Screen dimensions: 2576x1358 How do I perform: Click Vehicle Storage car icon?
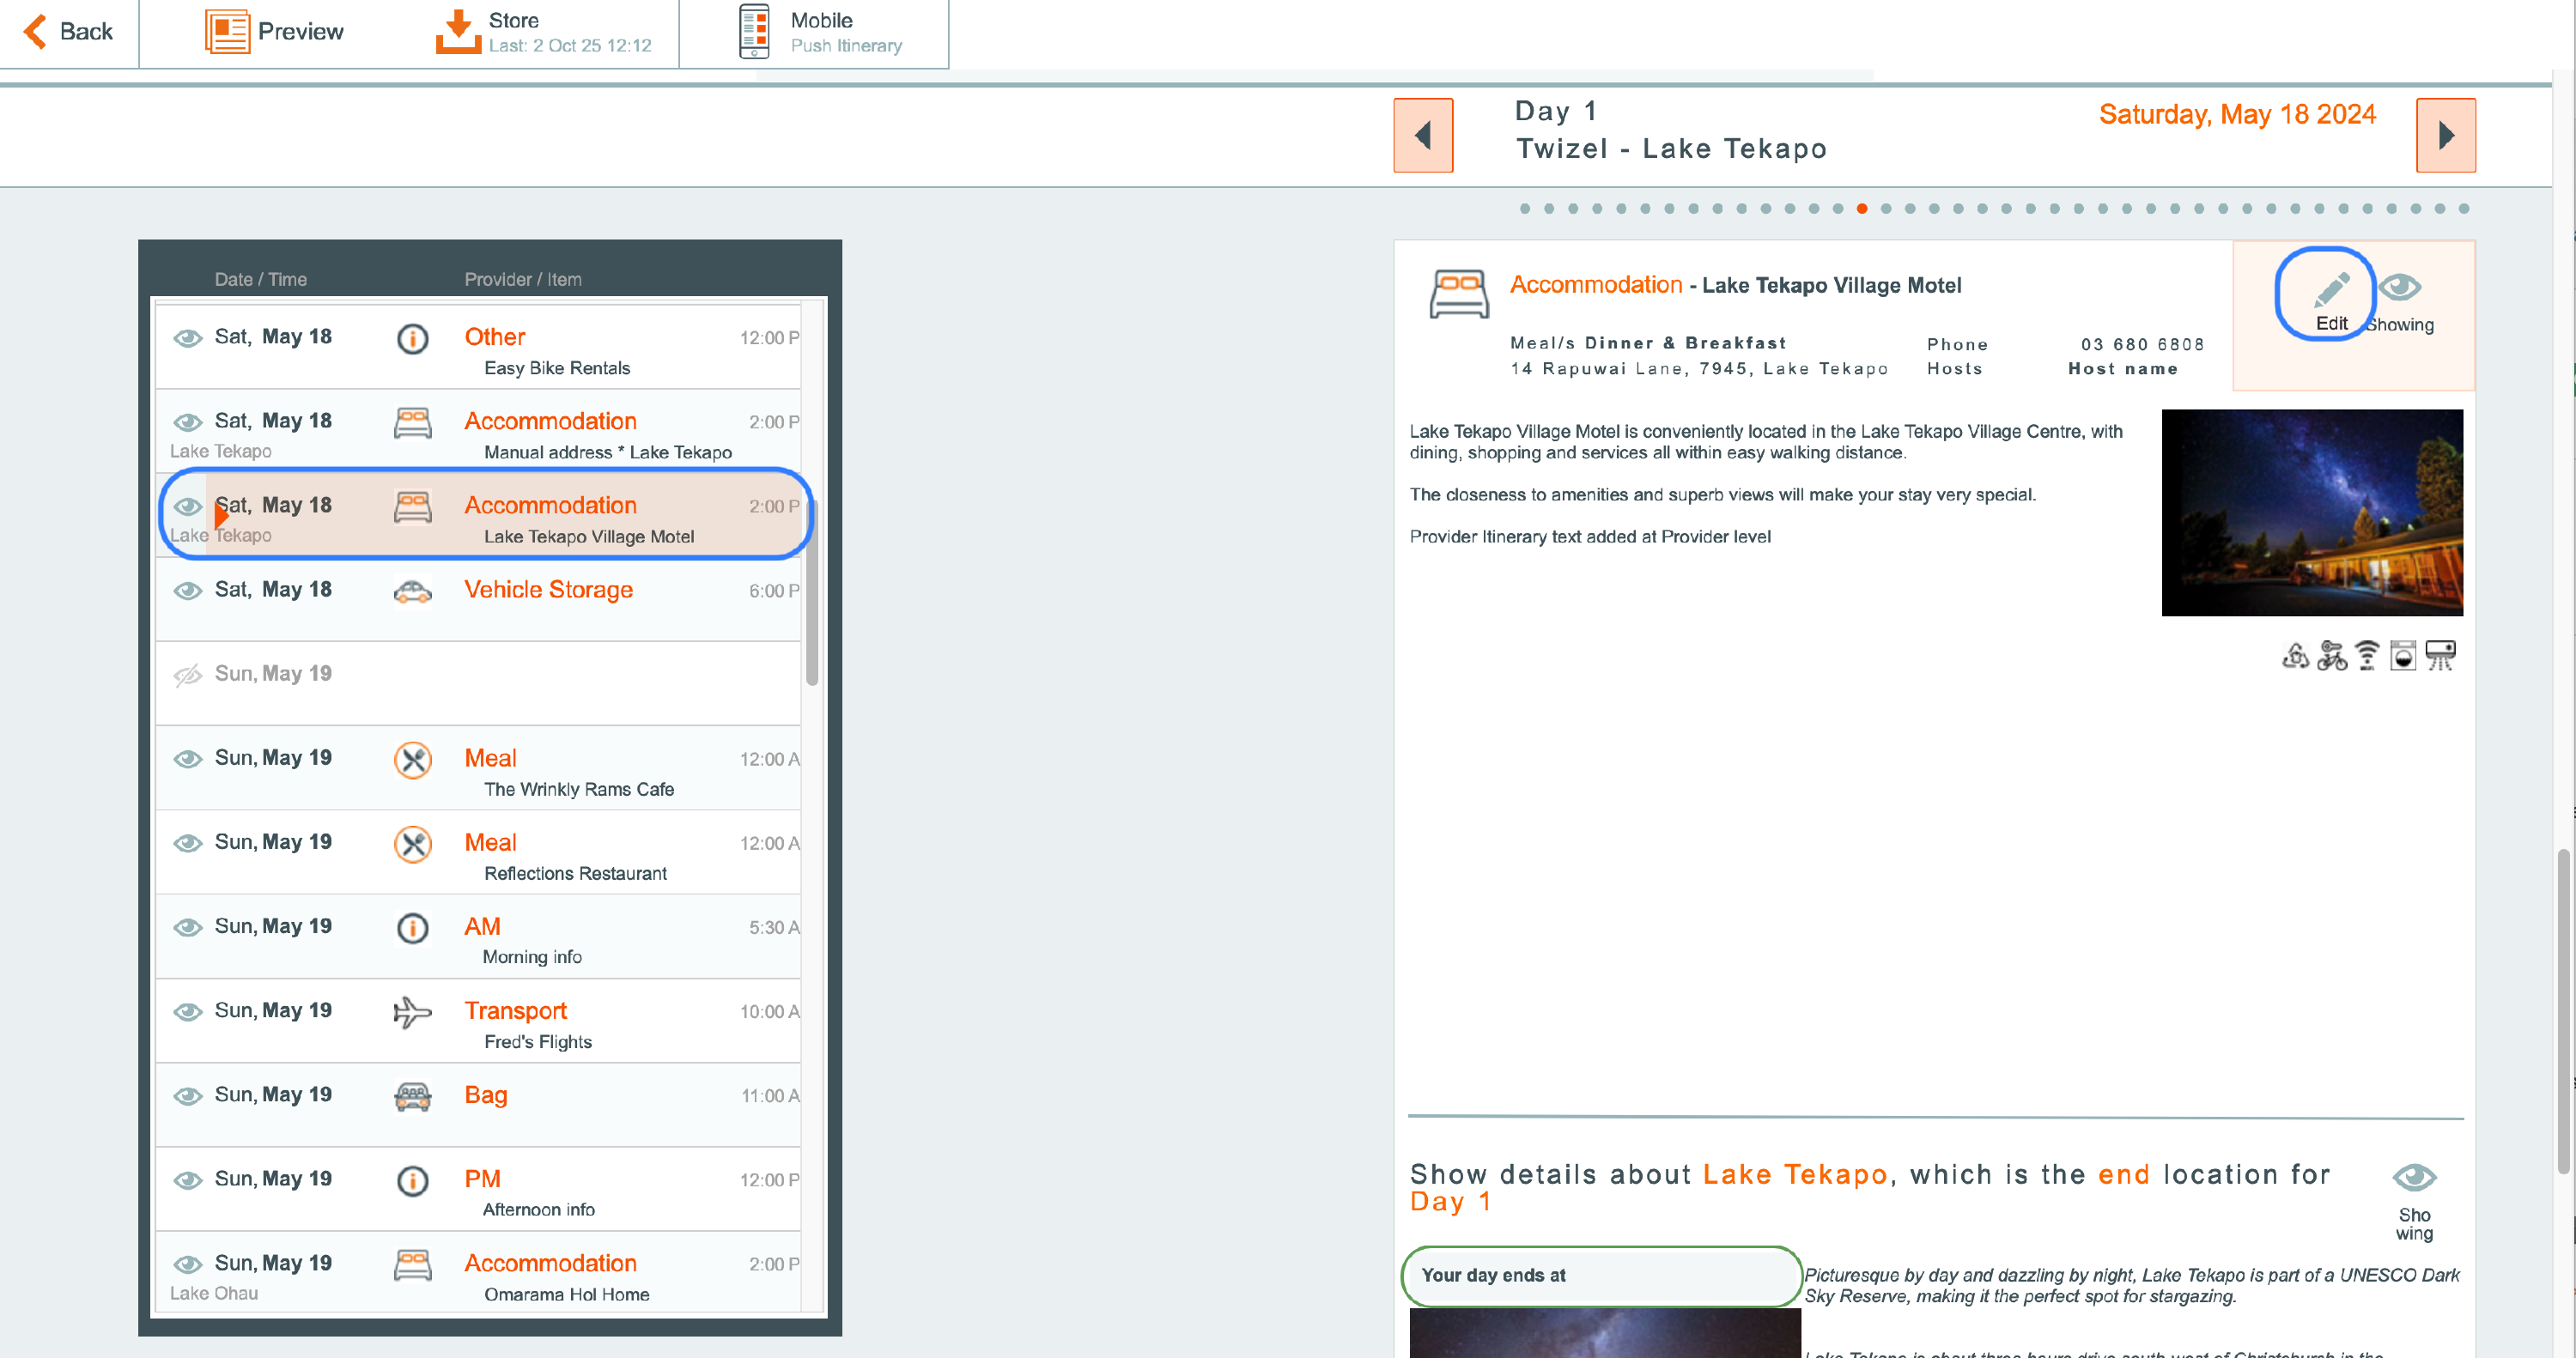coord(412,591)
